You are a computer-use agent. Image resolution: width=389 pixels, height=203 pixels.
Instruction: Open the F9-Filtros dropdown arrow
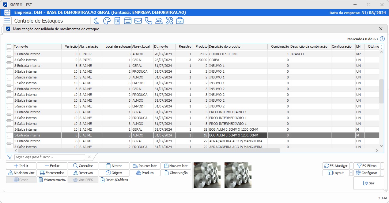click(382, 166)
